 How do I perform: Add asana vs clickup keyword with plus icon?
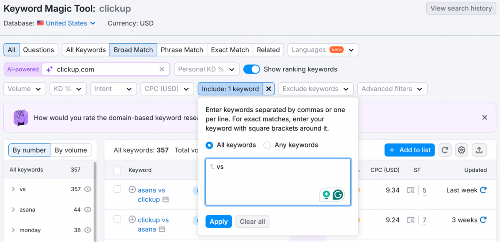pyautogui.click(x=132, y=190)
